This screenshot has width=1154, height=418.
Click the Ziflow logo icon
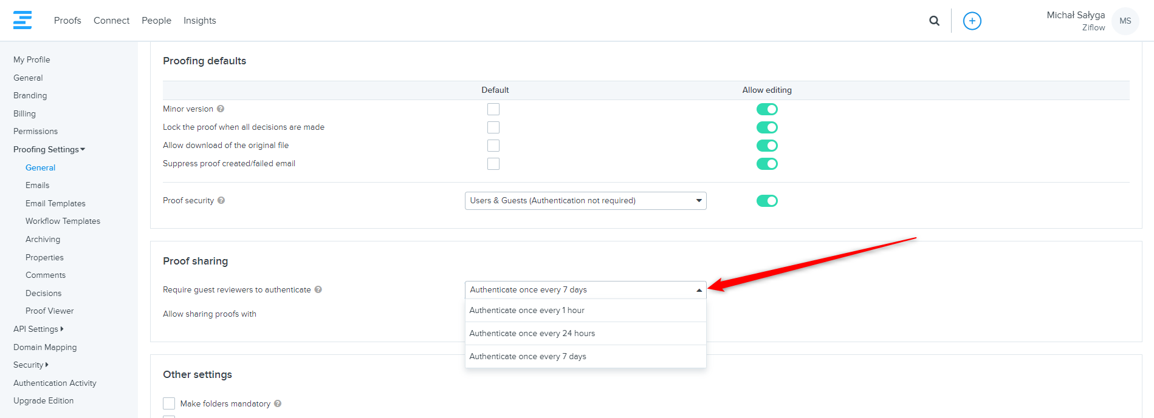[22, 20]
